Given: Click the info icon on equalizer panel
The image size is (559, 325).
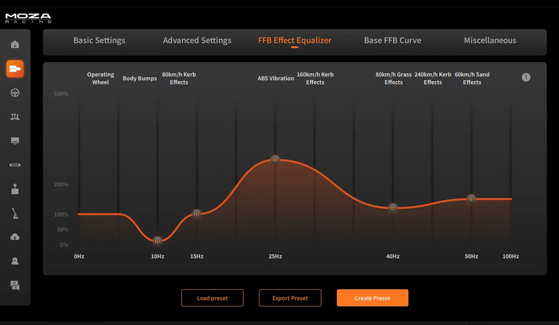Looking at the screenshot, I should [x=526, y=77].
